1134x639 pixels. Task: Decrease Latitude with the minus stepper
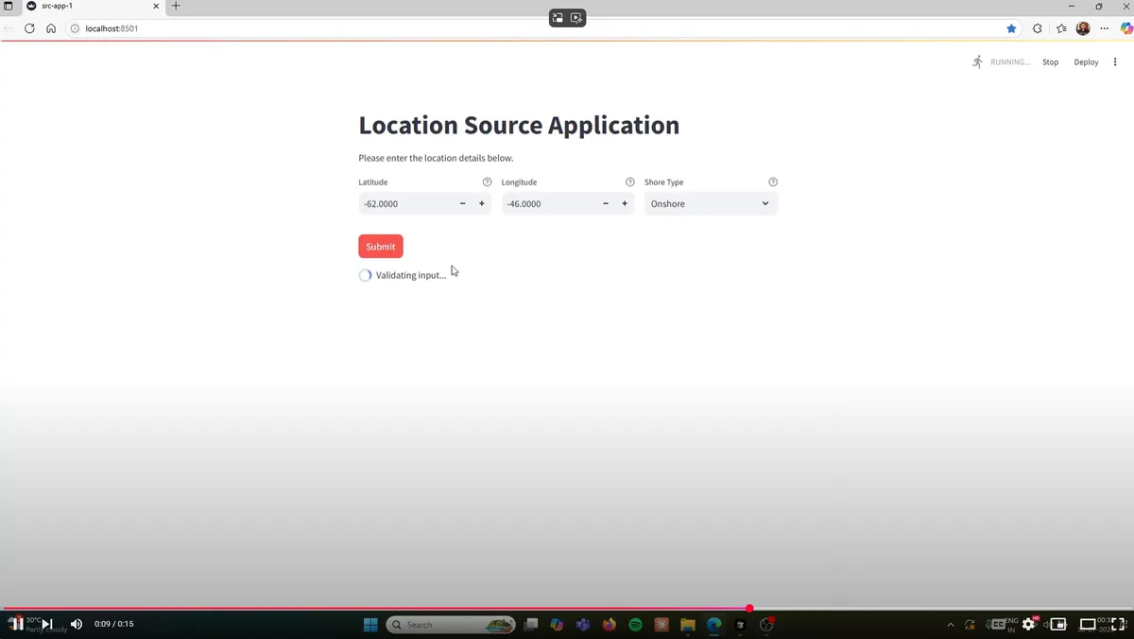pos(462,204)
